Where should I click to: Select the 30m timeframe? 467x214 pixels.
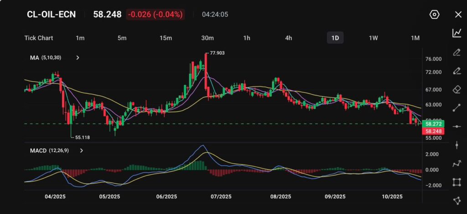[x=208, y=38]
